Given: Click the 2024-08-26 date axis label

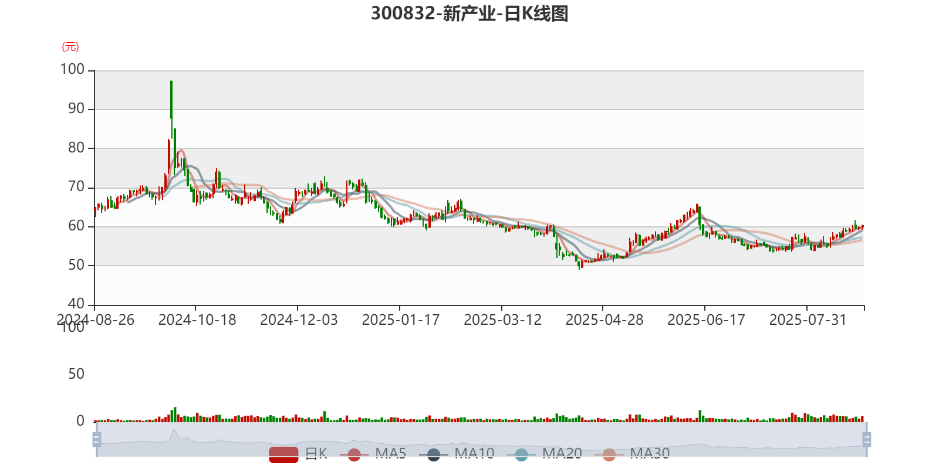Looking at the screenshot, I should (x=95, y=320).
